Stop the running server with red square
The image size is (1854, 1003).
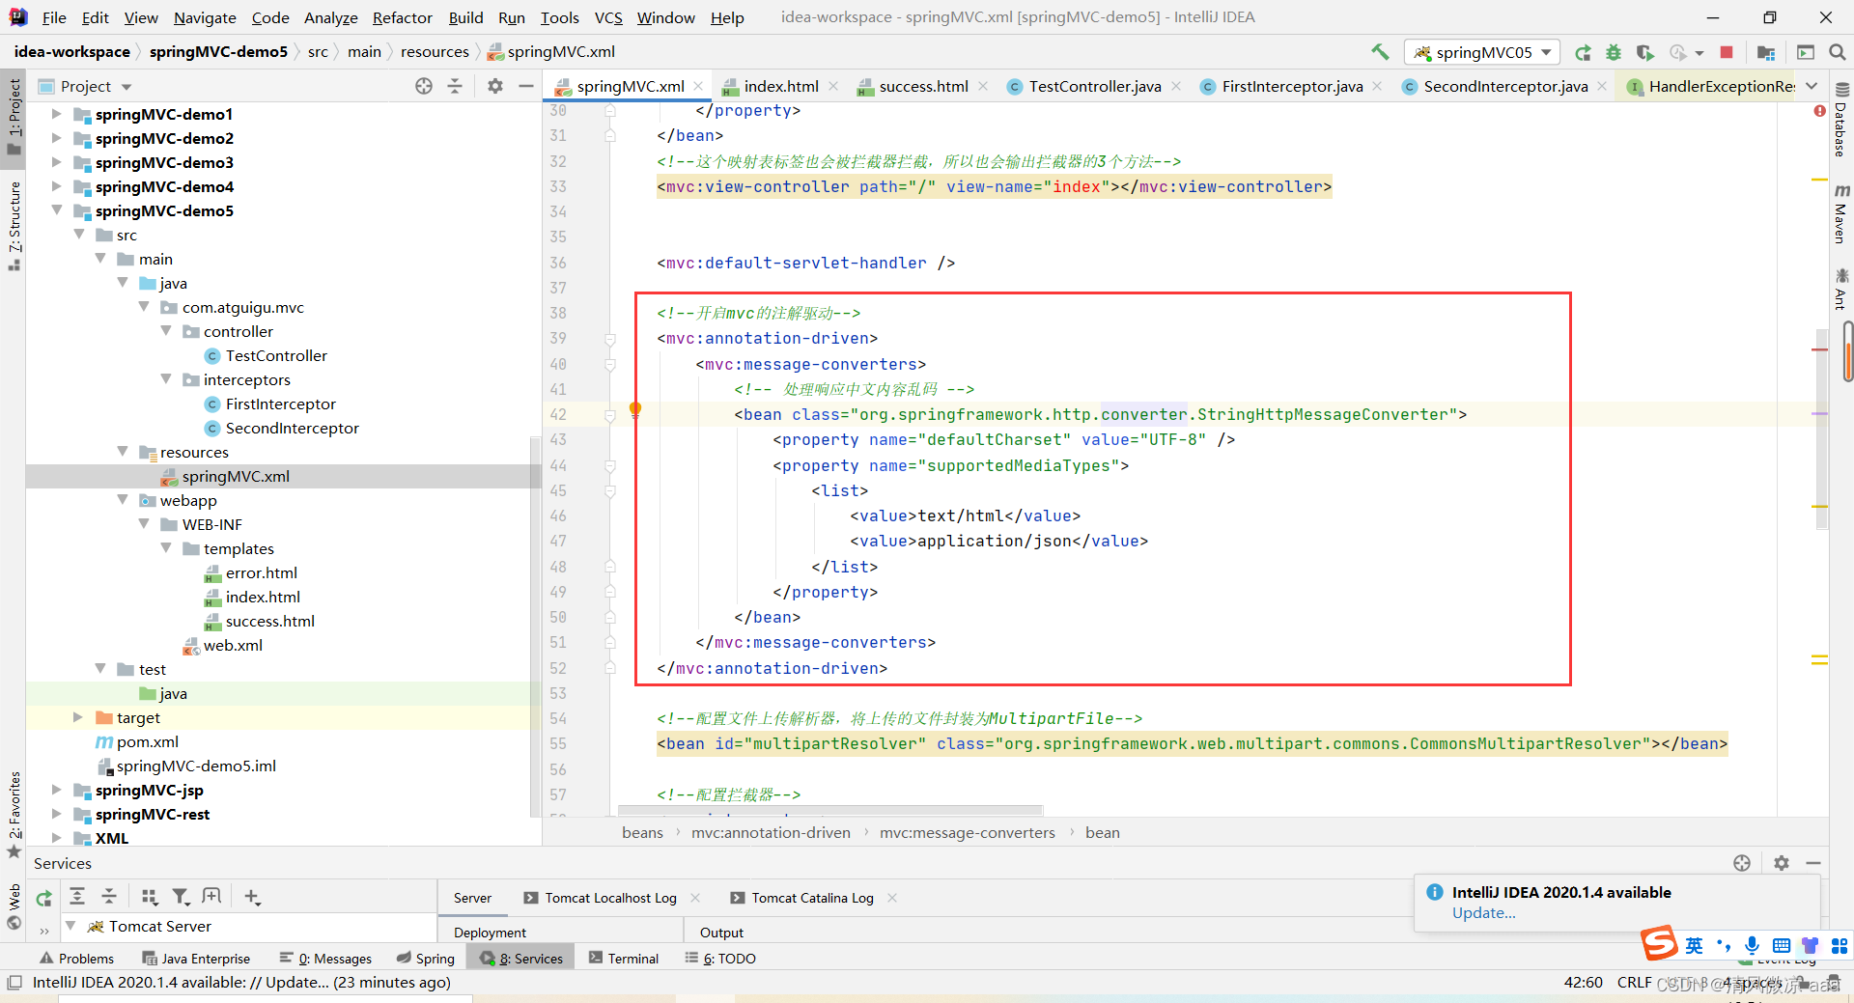[1727, 52]
